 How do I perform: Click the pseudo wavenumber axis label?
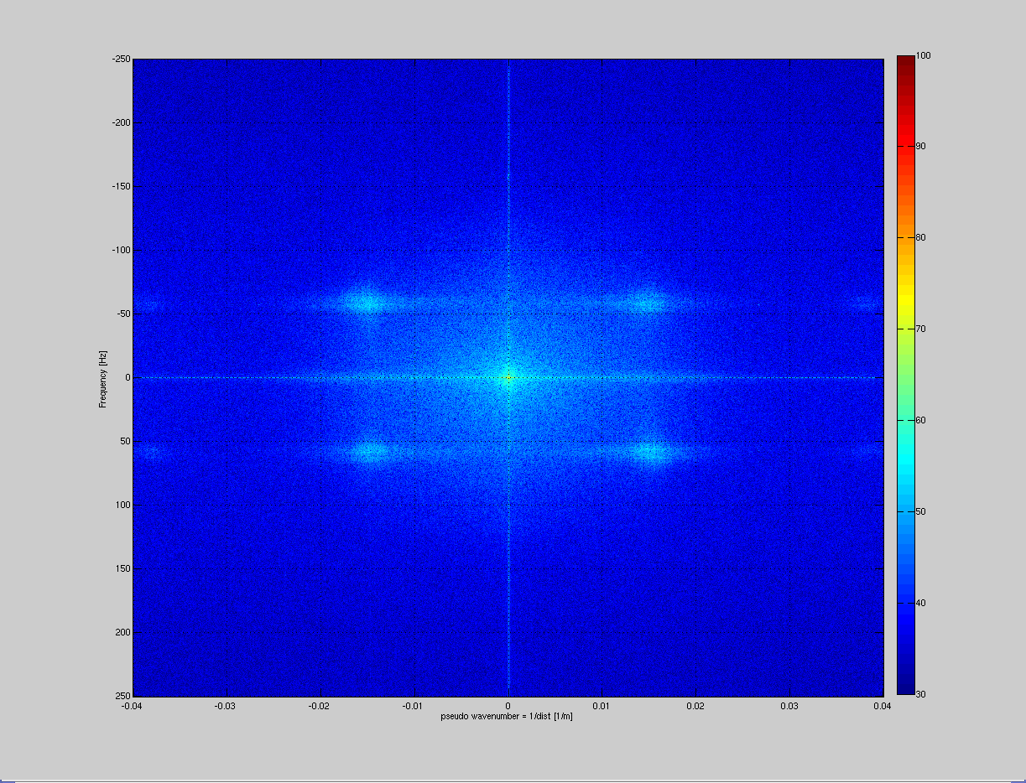507,717
